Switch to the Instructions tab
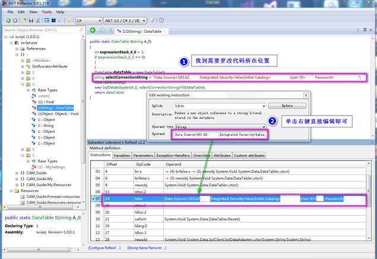 point(100,155)
